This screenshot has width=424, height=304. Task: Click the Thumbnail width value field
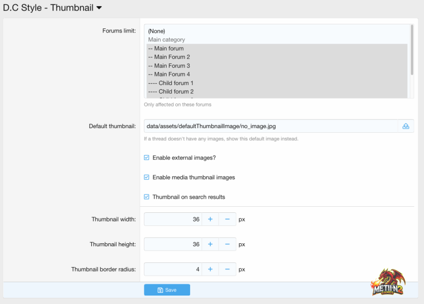point(173,219)
